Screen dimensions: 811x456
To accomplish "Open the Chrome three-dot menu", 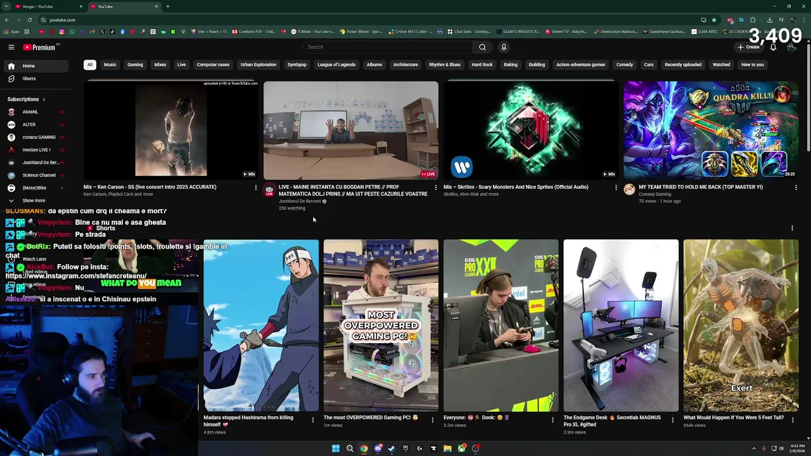I will click(x=804, y=20).
